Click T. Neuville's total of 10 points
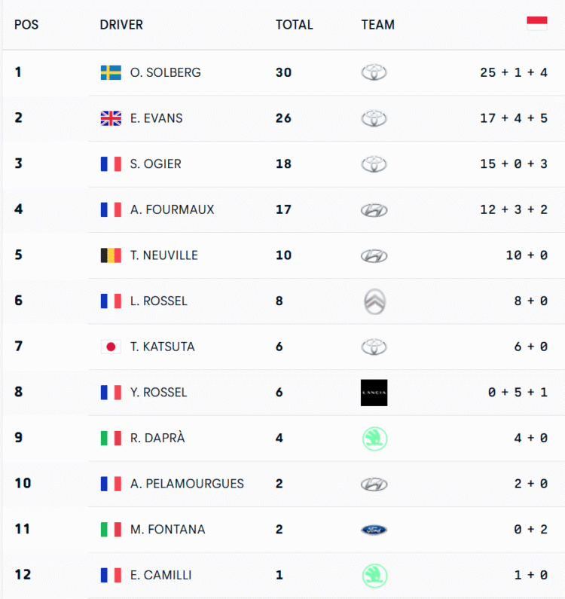This screenshot has height=599, width=565. pos(283,255)
